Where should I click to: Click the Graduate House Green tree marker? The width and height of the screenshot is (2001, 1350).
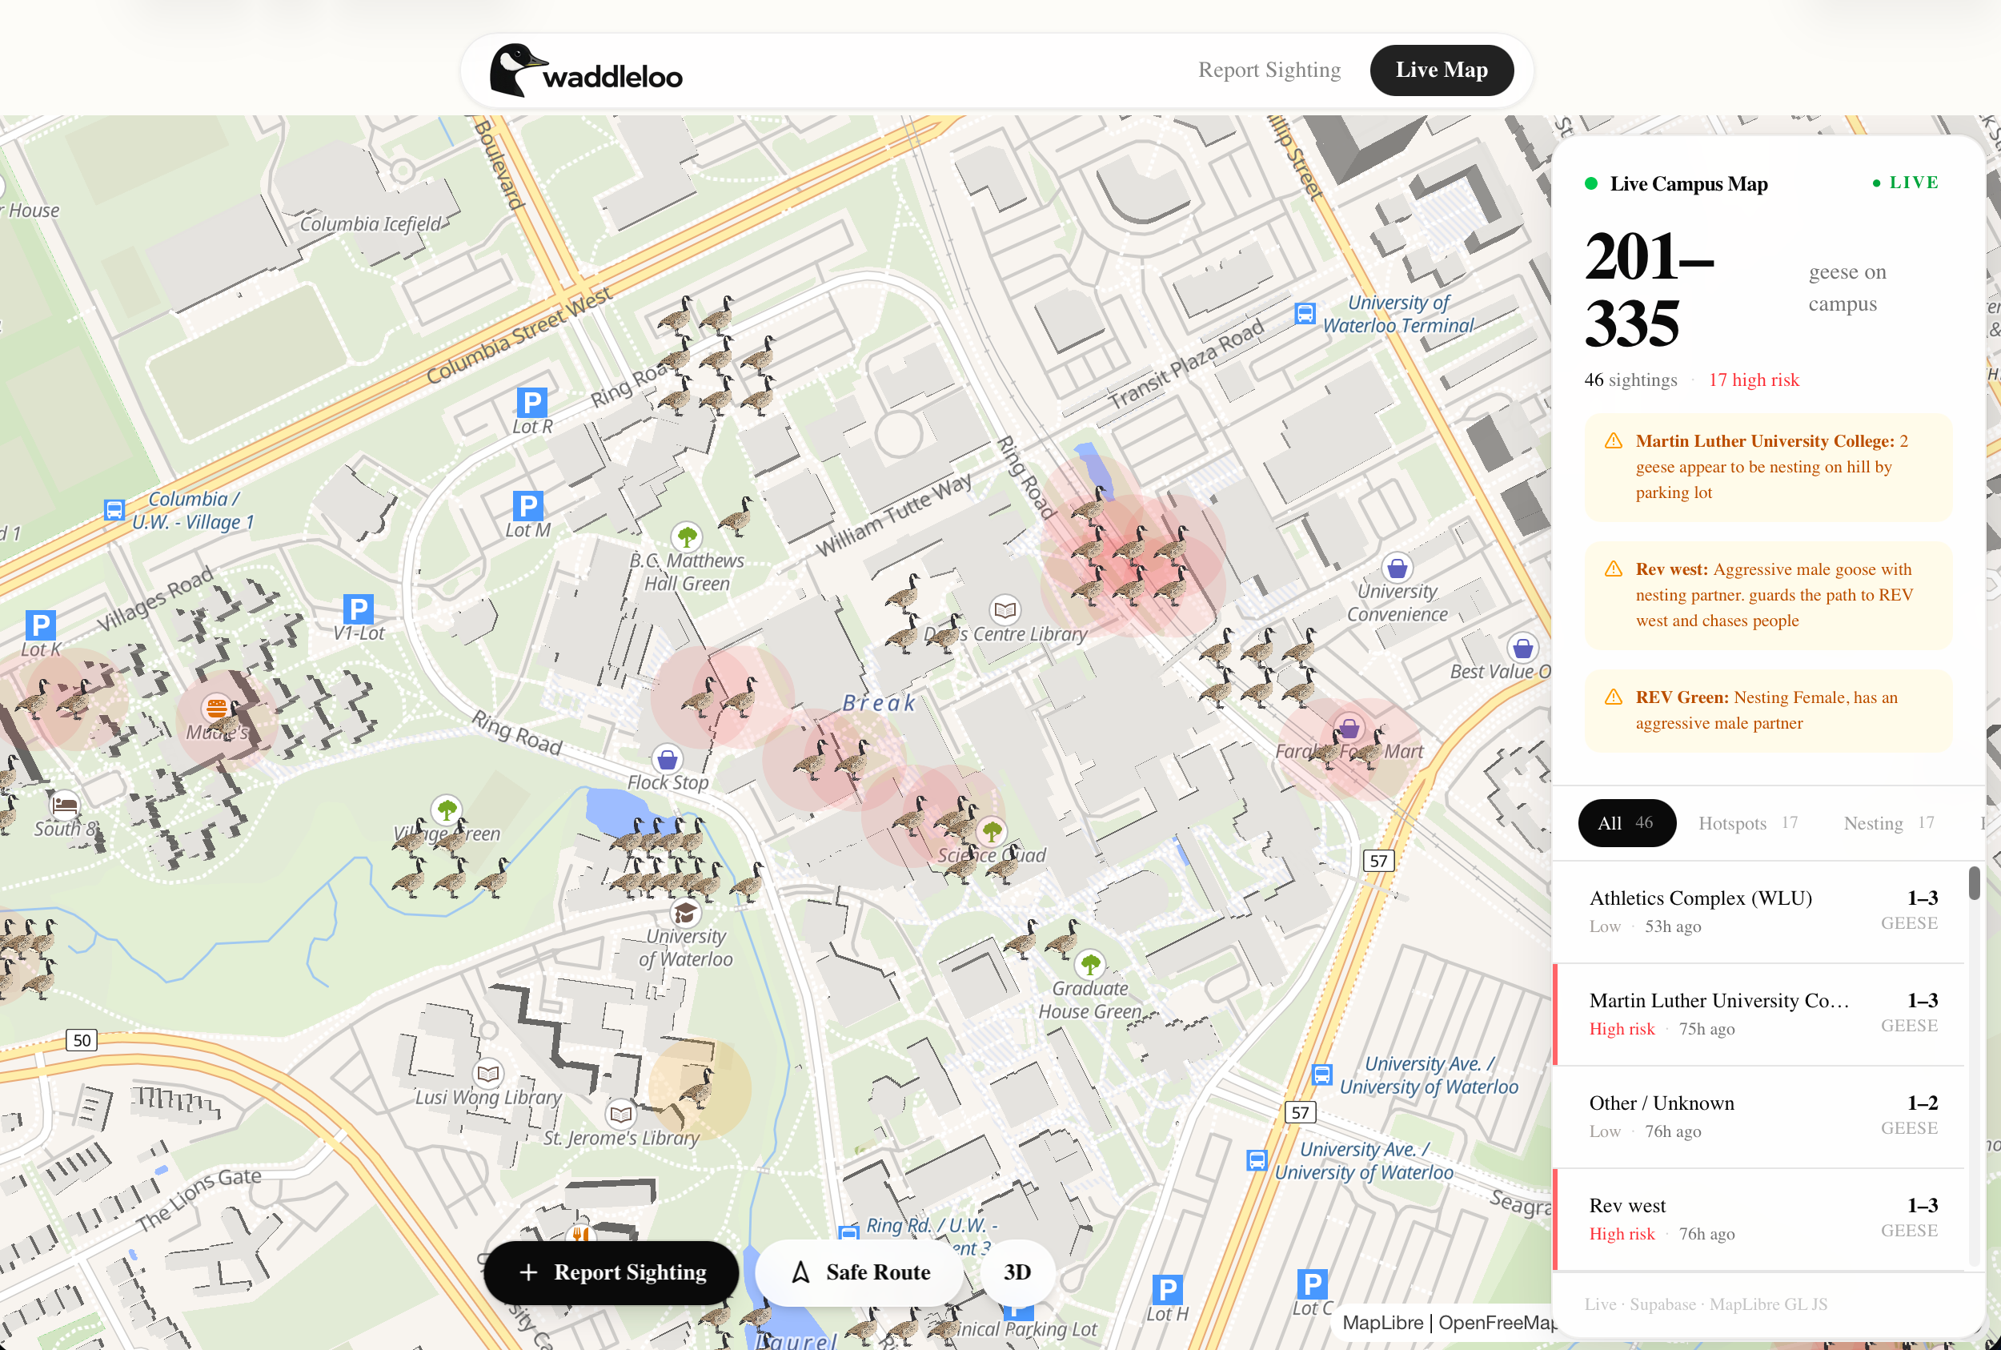tap(1089, 963)
